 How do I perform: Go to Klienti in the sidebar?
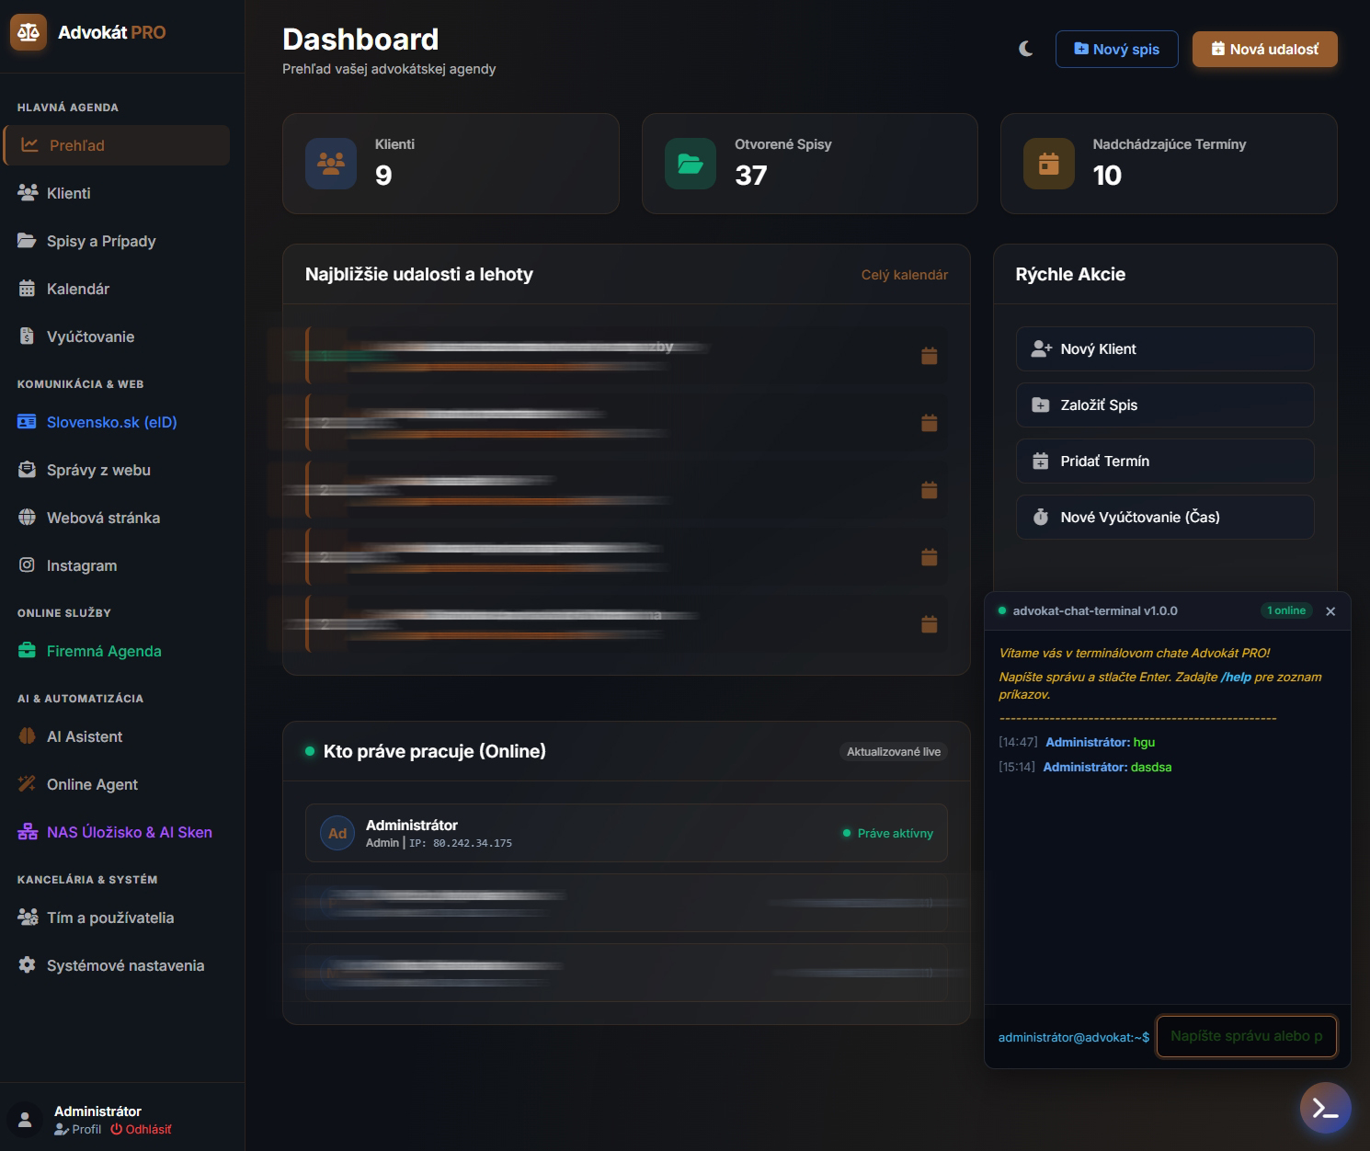pyautogui.click(x=116, y=193)
